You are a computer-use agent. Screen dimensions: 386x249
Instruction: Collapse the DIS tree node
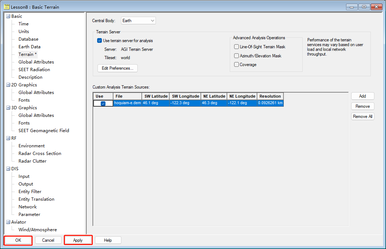pos(8,169)
